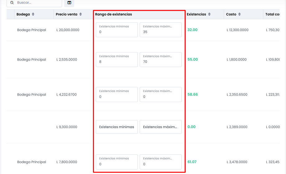Click Bodega Principal in L 2,535.0000 row
Image resolution: width=286 pixels, height=174 pixels.
[x=31, y=60]
